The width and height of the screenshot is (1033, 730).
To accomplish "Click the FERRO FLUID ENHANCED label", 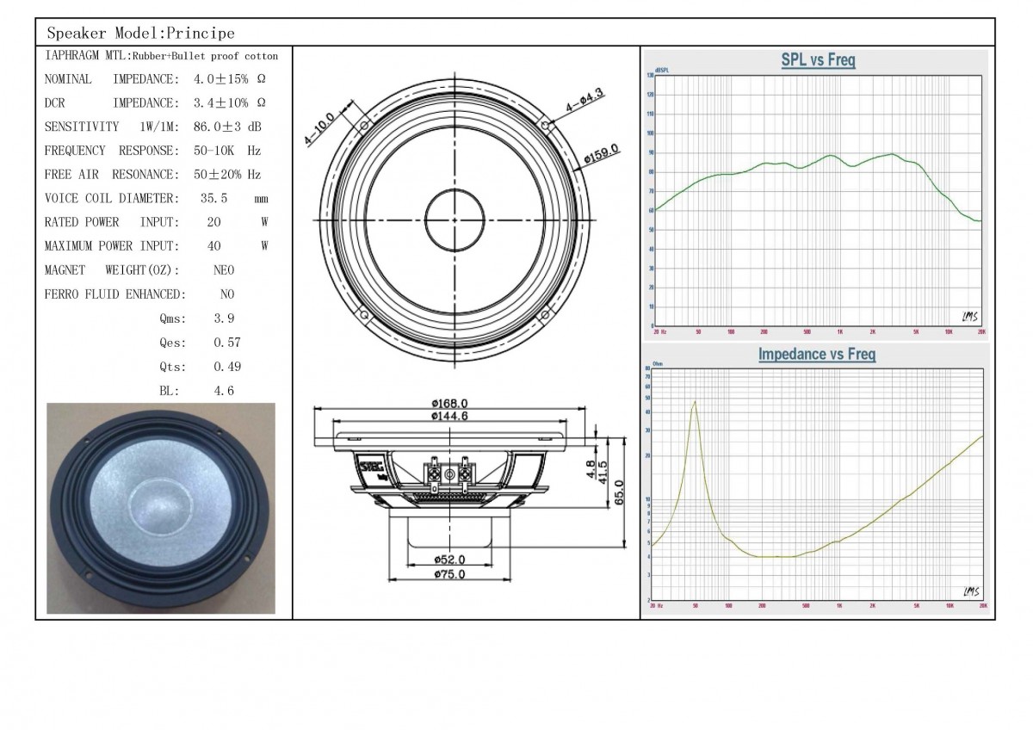I will 114,294.
